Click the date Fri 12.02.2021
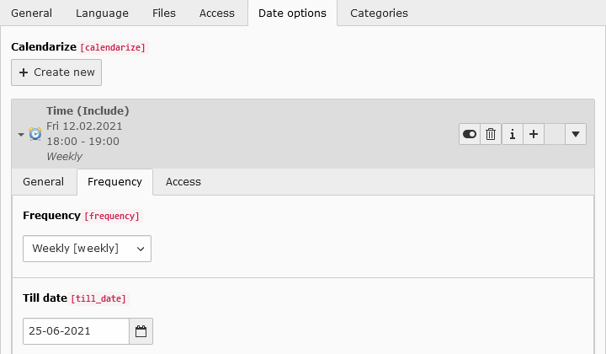Screen dimensions: 606x354 (84, 126)
